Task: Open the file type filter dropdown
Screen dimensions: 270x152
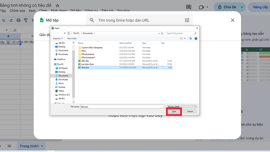Action: click(x=181, y=106)
